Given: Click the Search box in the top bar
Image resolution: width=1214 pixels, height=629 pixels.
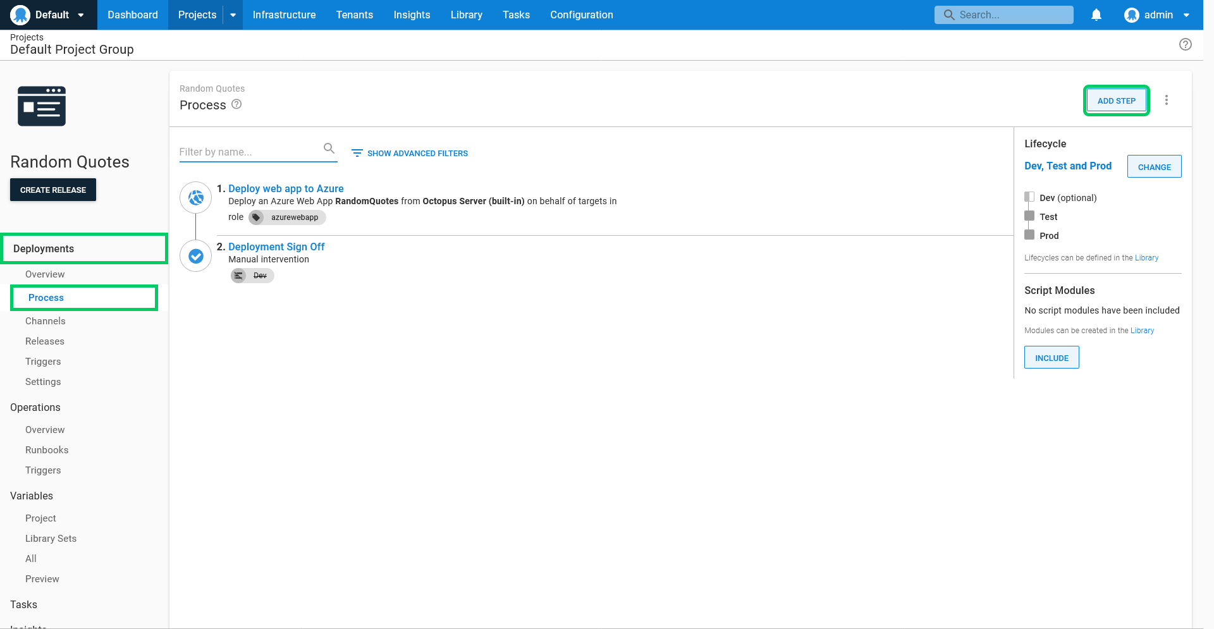Looking at the screenshot, I should click(1003, 15).
